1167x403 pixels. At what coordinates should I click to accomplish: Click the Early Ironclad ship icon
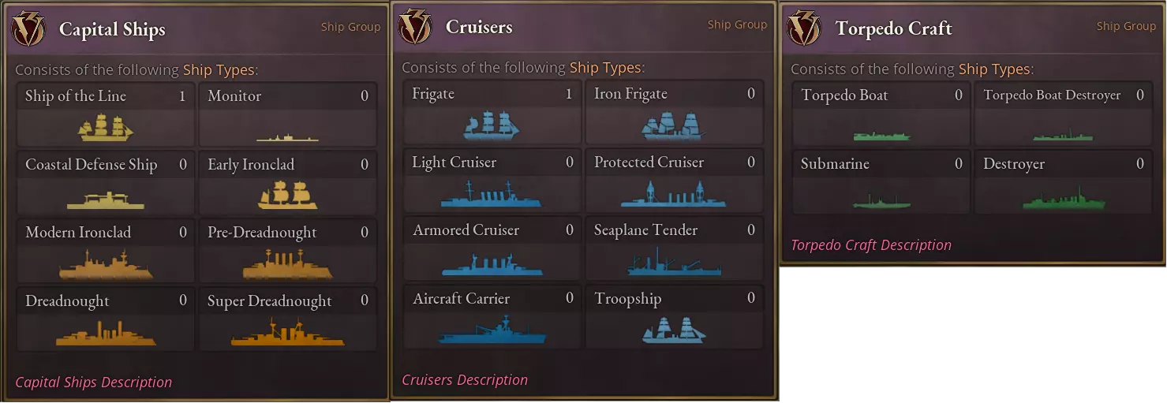coord(287,195)
